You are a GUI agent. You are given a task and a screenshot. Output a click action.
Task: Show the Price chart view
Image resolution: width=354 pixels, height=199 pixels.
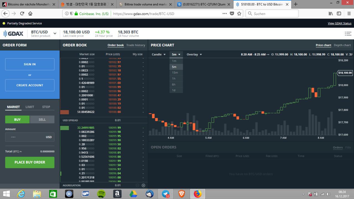pos(323,45)
